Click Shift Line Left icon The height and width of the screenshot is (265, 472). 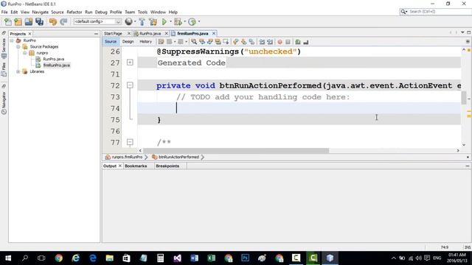point(262,42)
